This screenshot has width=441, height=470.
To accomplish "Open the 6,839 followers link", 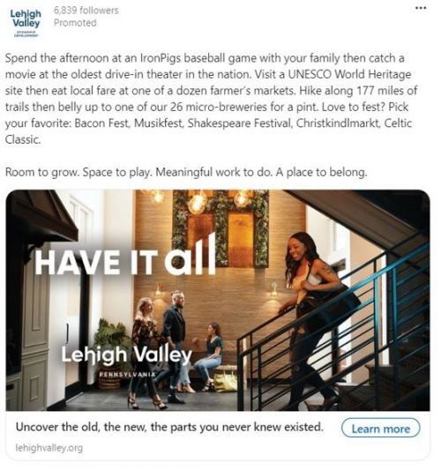I will click(86, 11).
